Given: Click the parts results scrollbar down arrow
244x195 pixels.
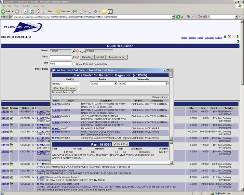Looking at the screenshot, I should [x=171, y=138].
